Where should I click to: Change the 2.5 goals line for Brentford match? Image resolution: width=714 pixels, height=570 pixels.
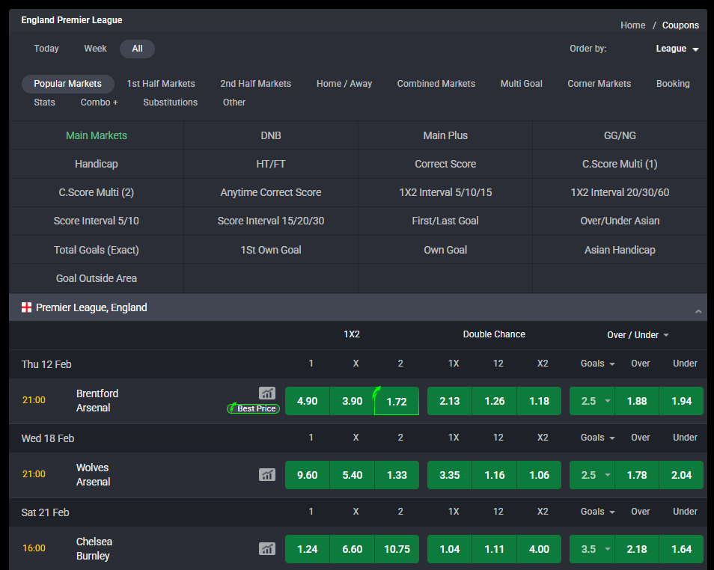tap(592, 401)
